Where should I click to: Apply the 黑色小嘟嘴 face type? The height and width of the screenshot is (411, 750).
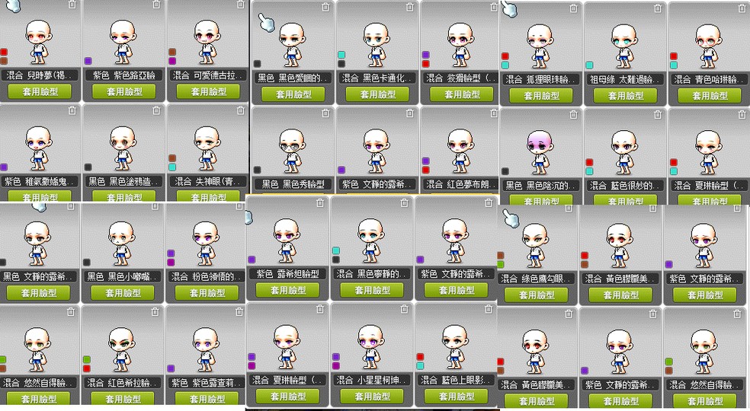[123, 292]
